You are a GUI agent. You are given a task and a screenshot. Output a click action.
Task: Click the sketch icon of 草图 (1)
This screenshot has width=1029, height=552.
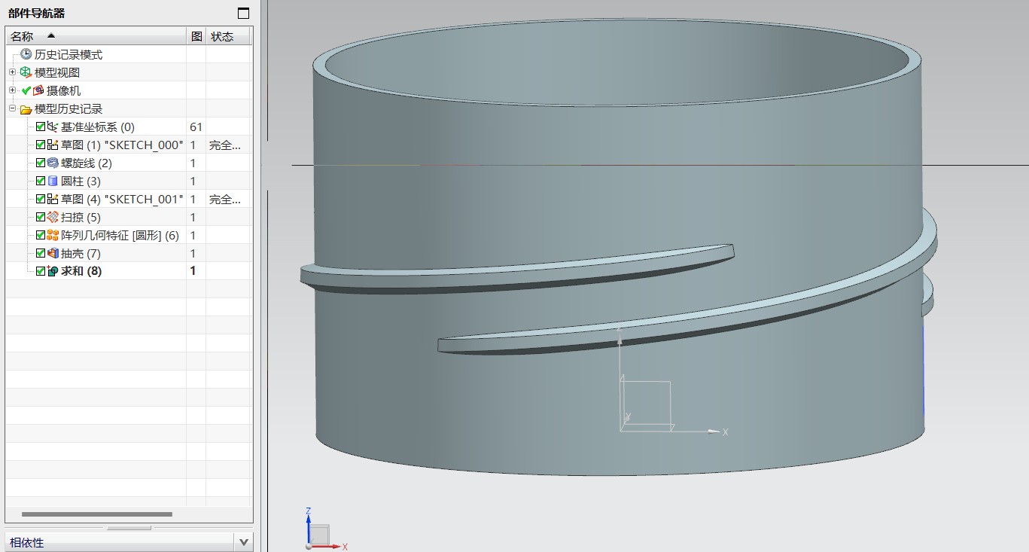click(53, 145)
